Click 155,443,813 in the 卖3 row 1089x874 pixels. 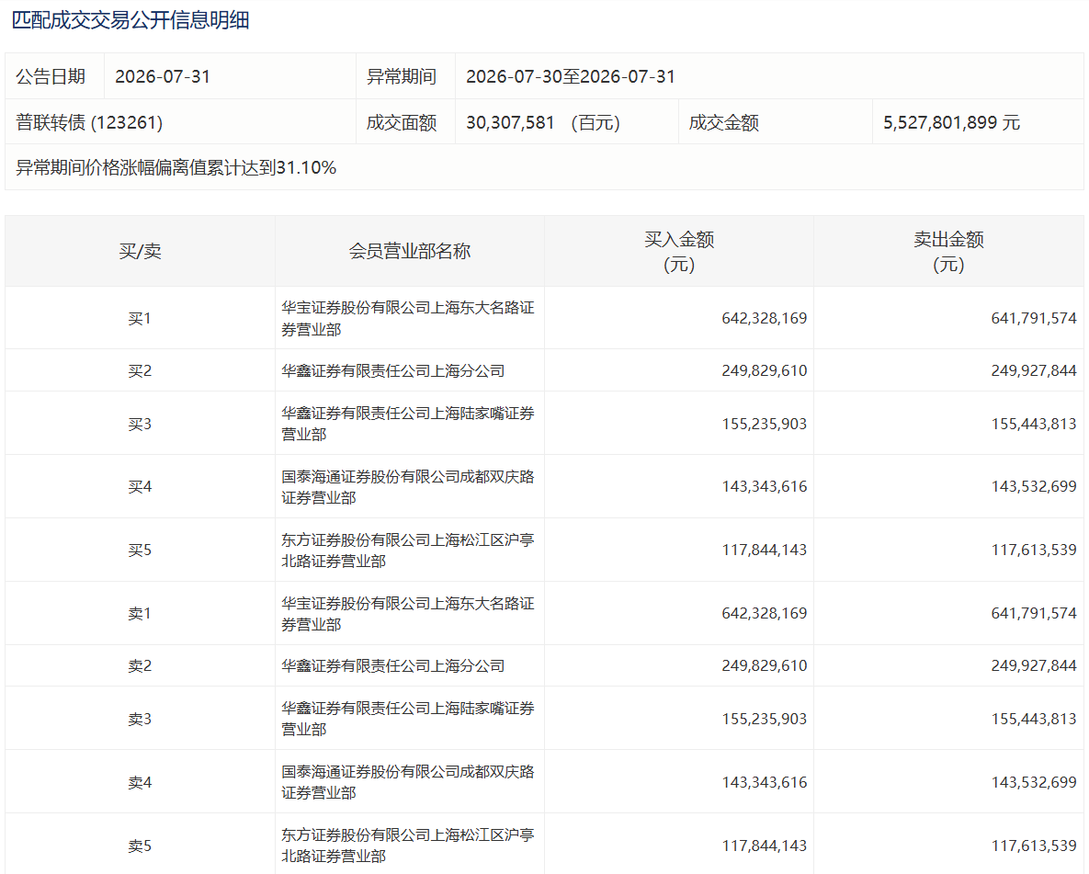click(x=1034, y=719)
